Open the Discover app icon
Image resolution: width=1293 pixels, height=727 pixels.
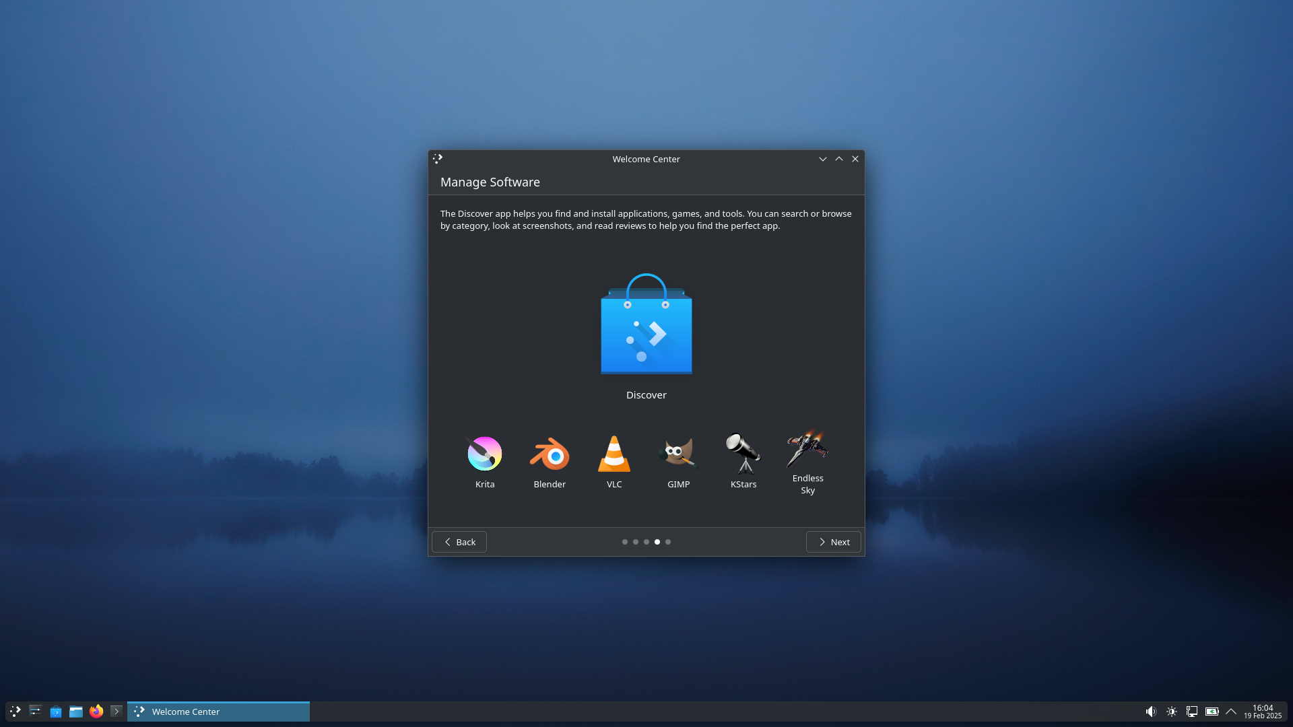[646, 324]
